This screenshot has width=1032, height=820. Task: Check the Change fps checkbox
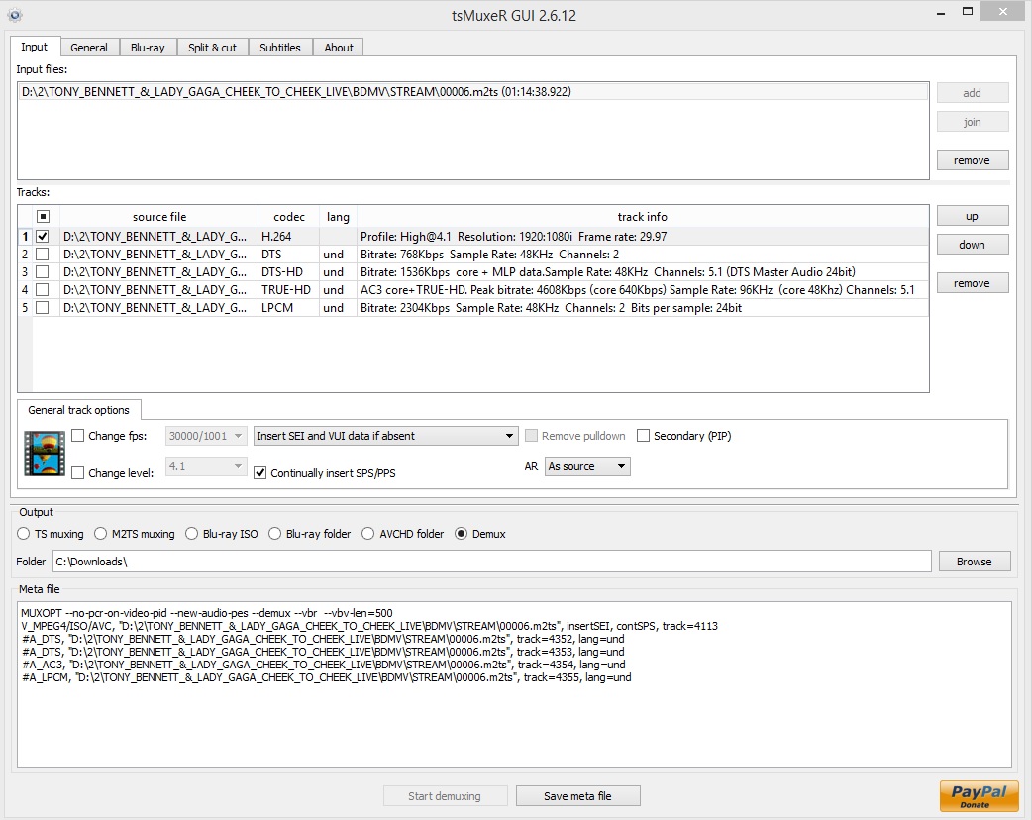coord(77,436)
